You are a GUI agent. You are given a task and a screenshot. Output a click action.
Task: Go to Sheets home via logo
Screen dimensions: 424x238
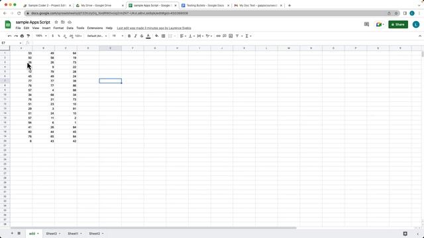click(8, 24)
